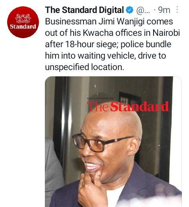Click the truncated @ handle
Image resolution: width=189 pixels, height=207 pixels.
click(x=143, y=10)
